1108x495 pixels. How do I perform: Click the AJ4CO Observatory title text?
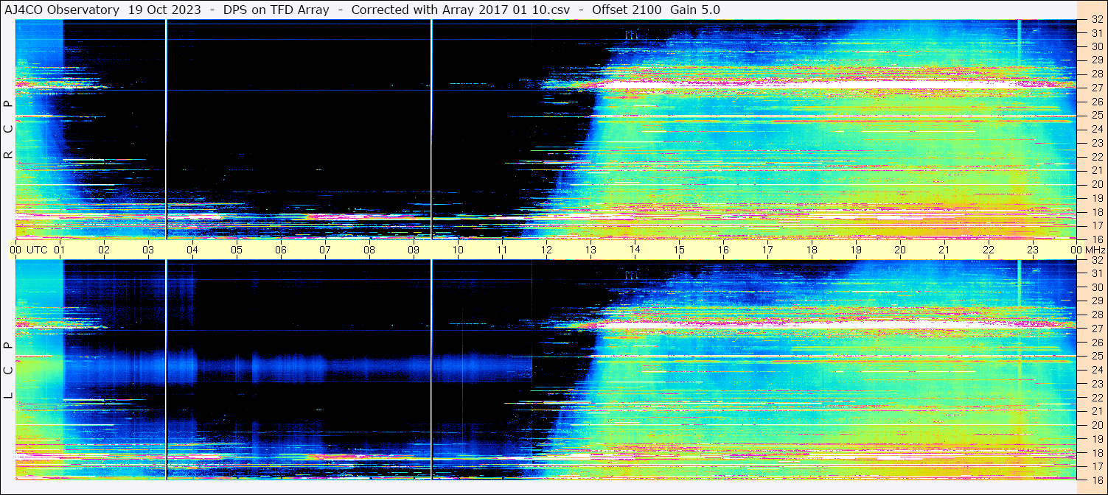[x=62, y=10]
